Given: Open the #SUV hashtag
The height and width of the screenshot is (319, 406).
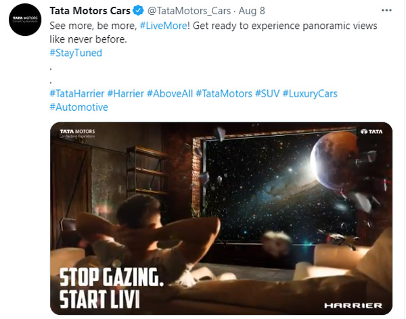Looking at the screenshot, I should tap(267, 93).
